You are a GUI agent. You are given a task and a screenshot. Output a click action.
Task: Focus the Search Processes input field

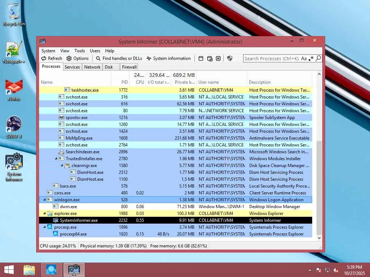(x=271, y=58)
